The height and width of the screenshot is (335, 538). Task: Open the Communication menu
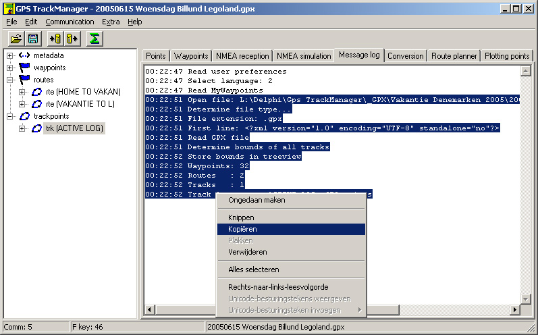pyautogui.click(x=70, y=22)
